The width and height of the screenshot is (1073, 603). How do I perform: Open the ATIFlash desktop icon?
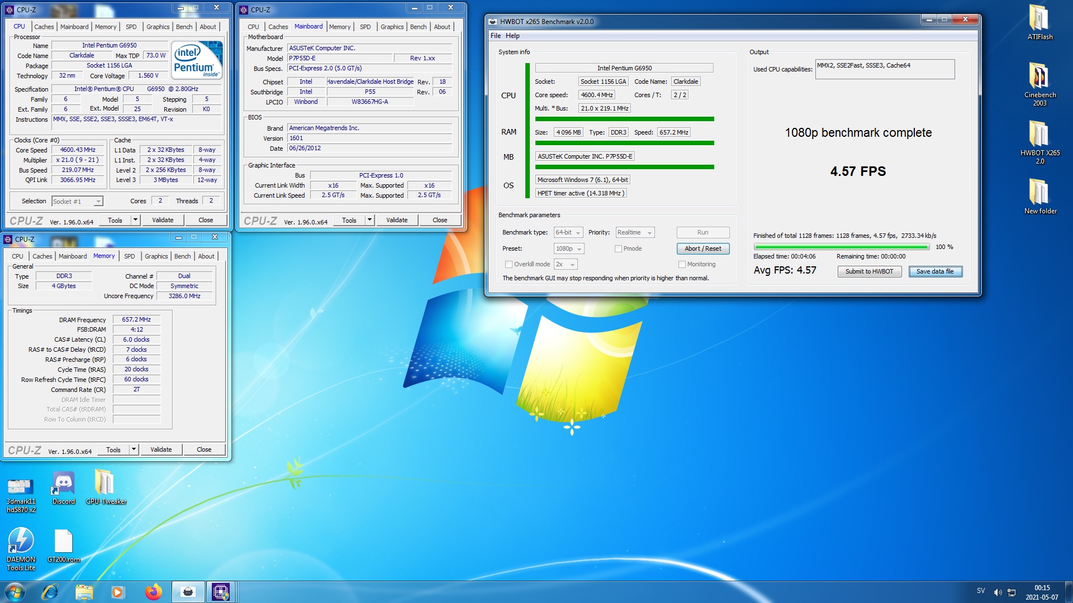pos(1039,22)
